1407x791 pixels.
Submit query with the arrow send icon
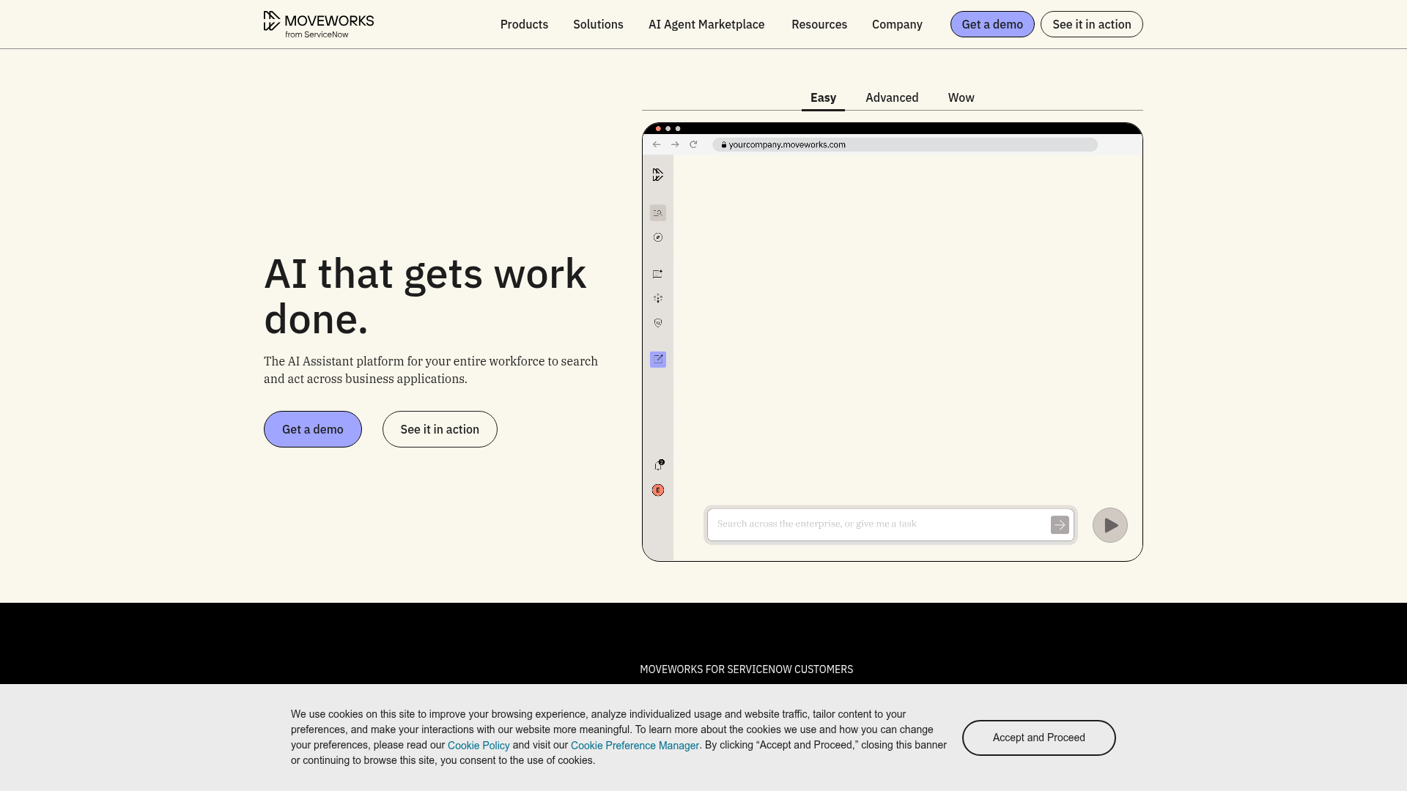1060,525
